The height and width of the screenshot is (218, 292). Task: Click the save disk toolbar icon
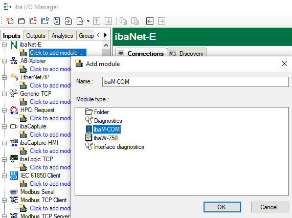57,21
